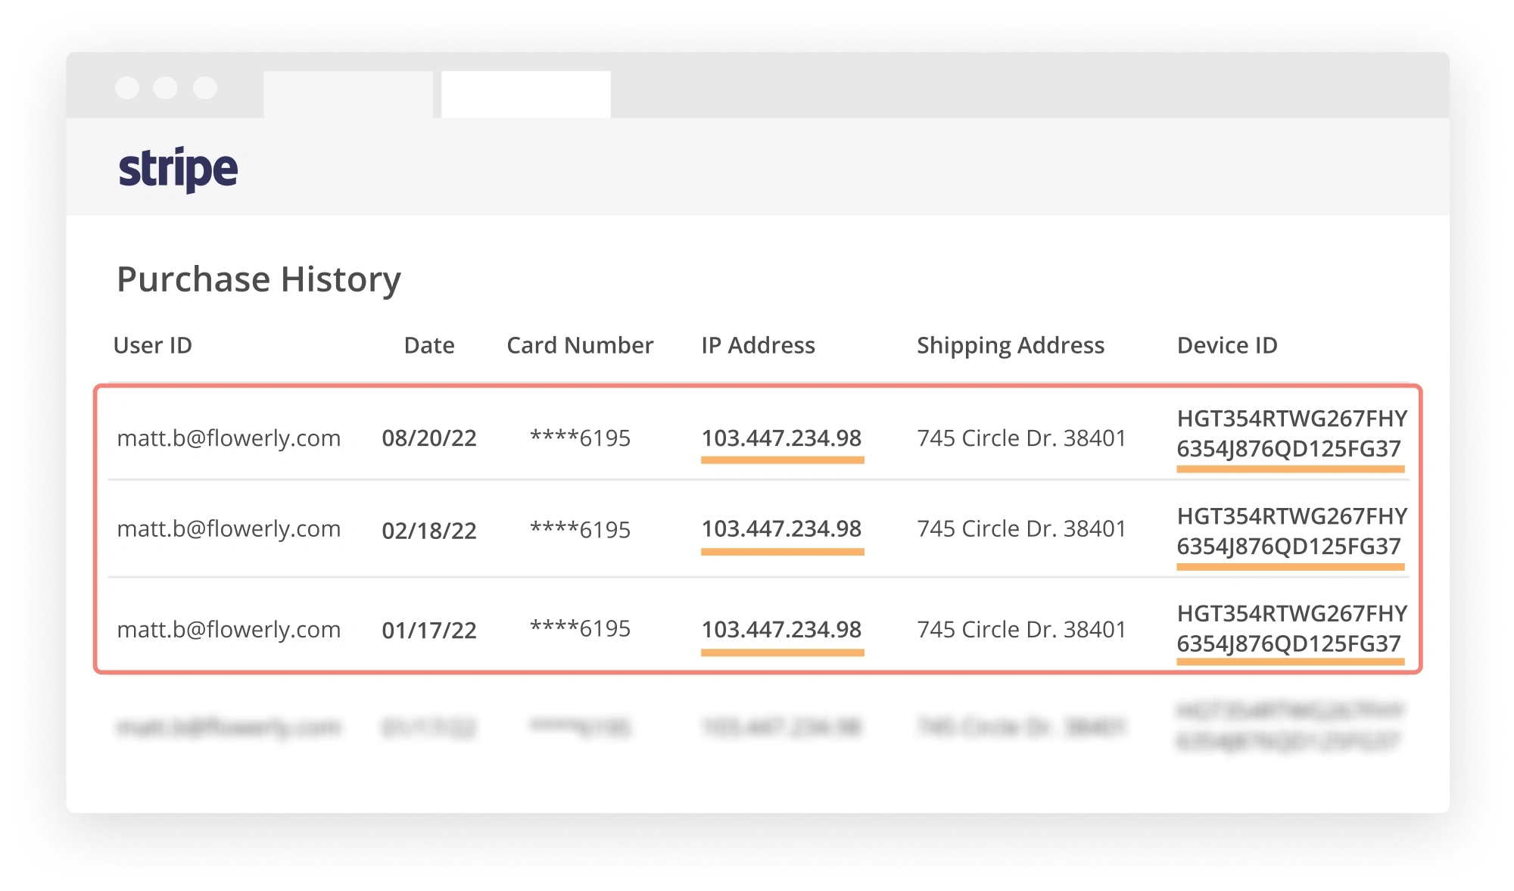This screenshot has height=891, width=1514.
Task: Click the underlined Device ID in 01/17/22 row
Action: [1291, 629]
